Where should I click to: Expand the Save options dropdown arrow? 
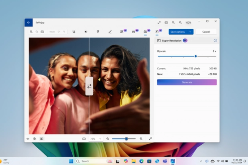pyautogui.click(x=190, y=32)
